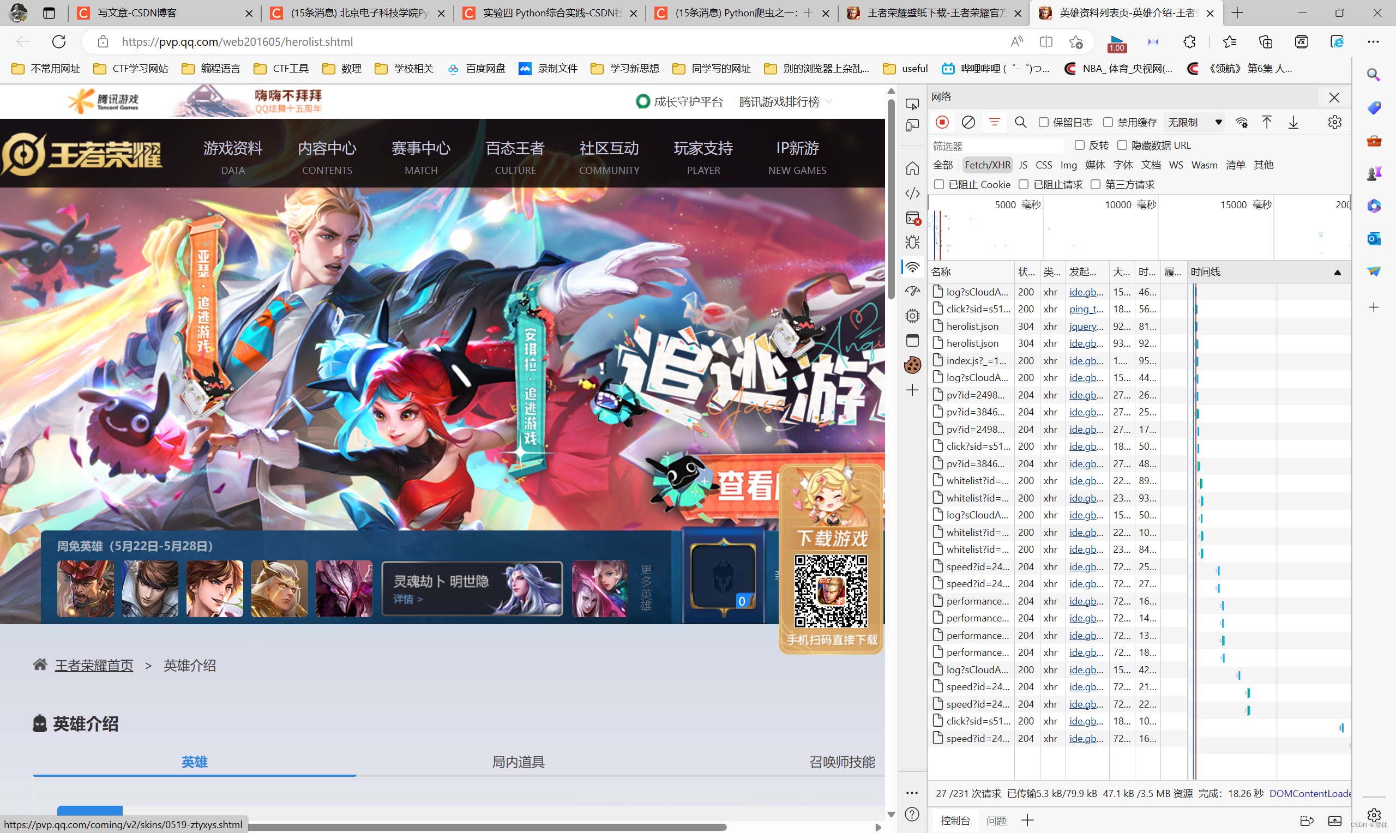
Task: Export network requests as HAR file
Action: click(1293, 122)
